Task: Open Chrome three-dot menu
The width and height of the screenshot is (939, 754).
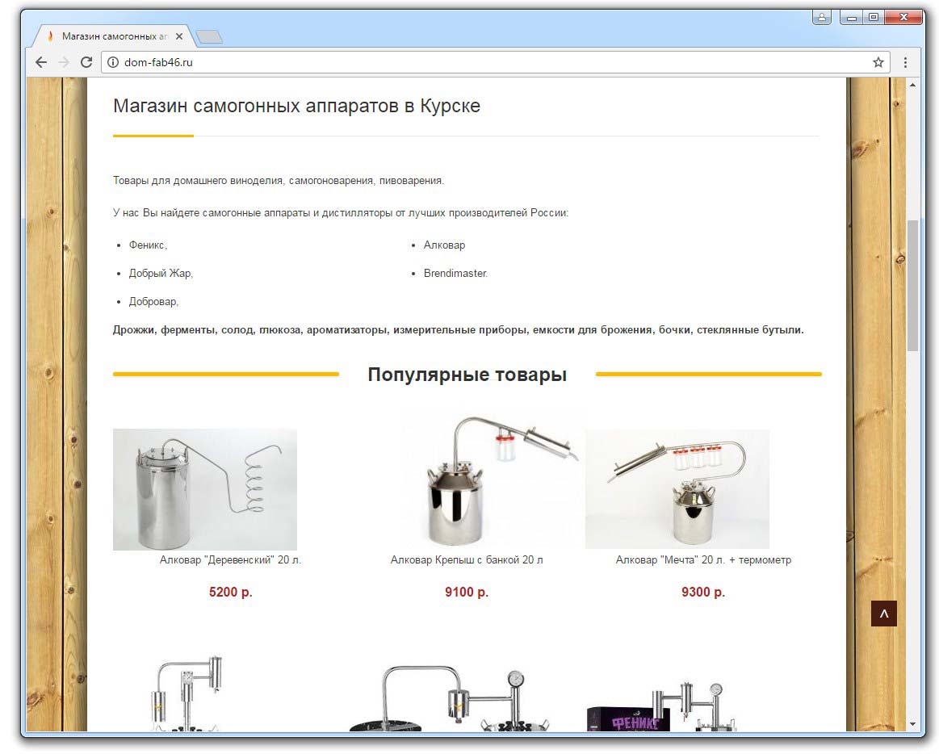Action: tap(905, 62)
